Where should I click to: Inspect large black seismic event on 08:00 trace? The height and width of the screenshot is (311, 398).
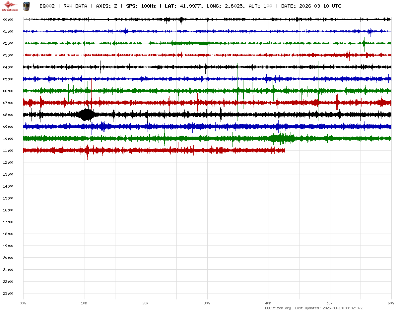click(x=86, y=115)
